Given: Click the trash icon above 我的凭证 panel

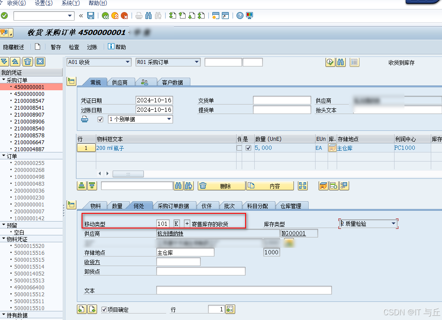Looking at the screenshot, I should 27,62.
